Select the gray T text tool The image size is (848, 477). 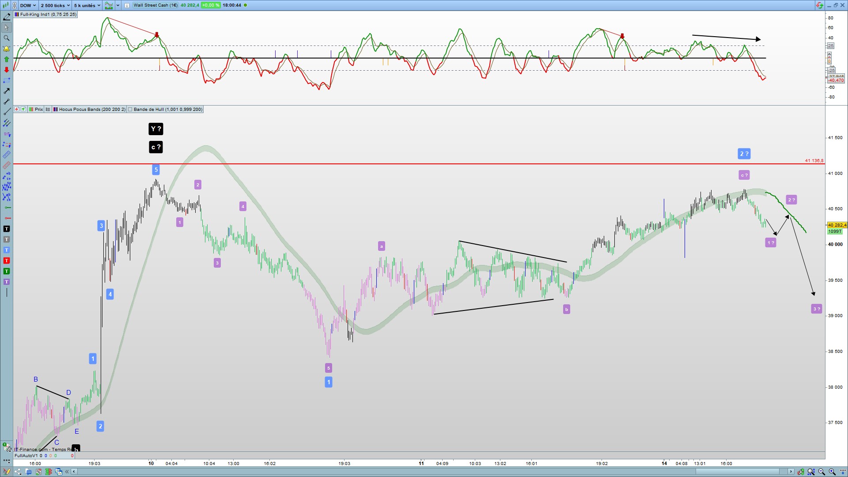7,239
